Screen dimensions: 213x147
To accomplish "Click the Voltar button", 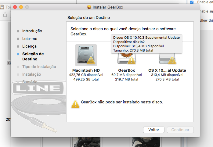I will pos(154,130).
